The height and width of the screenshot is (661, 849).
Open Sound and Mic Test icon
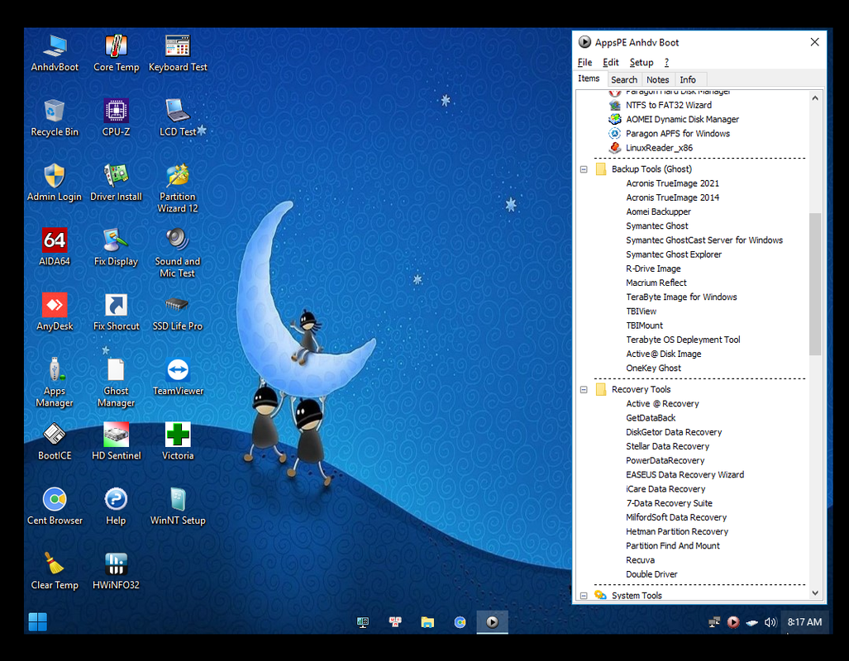(x=178, y=253)
